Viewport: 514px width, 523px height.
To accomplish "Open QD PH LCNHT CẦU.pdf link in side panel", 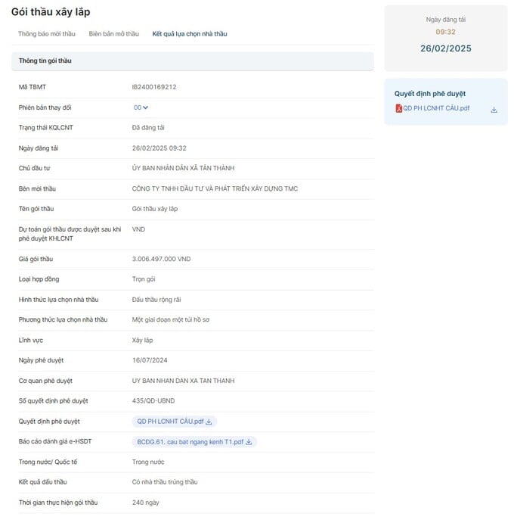I will coord(436,108).
